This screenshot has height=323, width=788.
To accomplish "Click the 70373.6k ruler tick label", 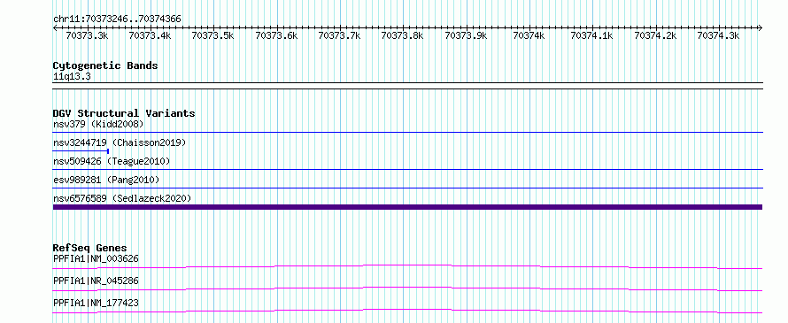I will point(276,35).
